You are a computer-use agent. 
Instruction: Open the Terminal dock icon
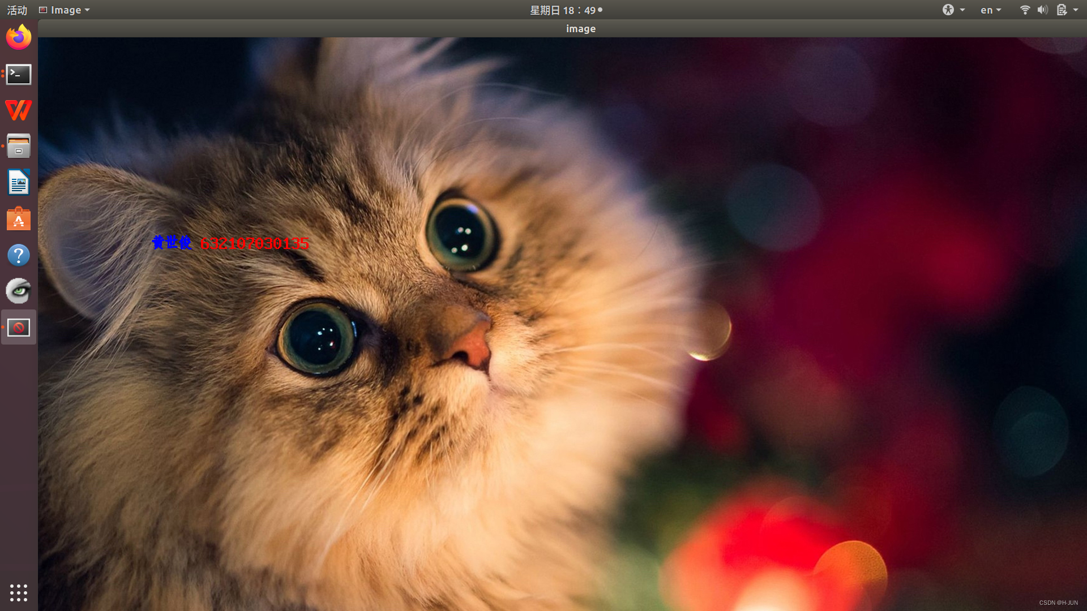coord(19,74)
